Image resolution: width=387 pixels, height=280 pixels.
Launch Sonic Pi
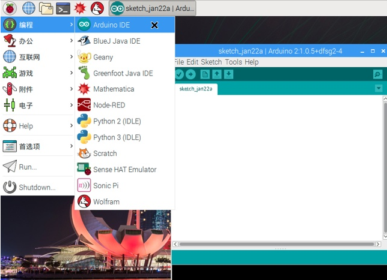(125, 185)
